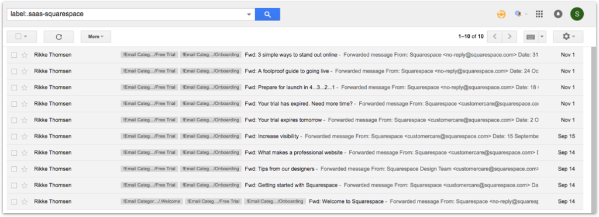Screen dimensions: 599x217
Task: Click Sep 15 date on Increase visibility row
Action: click(x=566, y=136)
